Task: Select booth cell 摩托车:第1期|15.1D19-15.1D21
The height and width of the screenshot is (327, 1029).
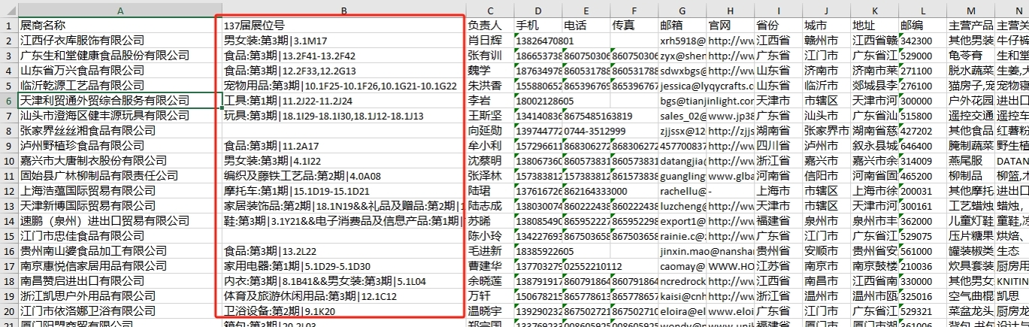Action: tap(344, 190)
